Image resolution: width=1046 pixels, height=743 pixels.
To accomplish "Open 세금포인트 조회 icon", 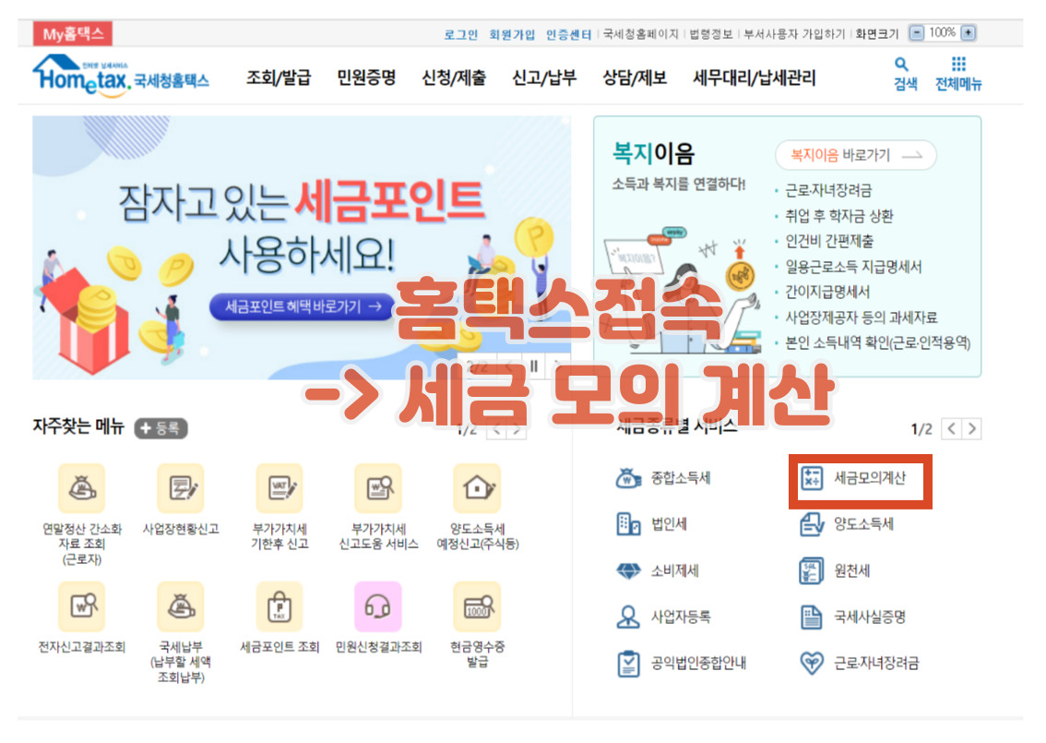I will (279, 606).
